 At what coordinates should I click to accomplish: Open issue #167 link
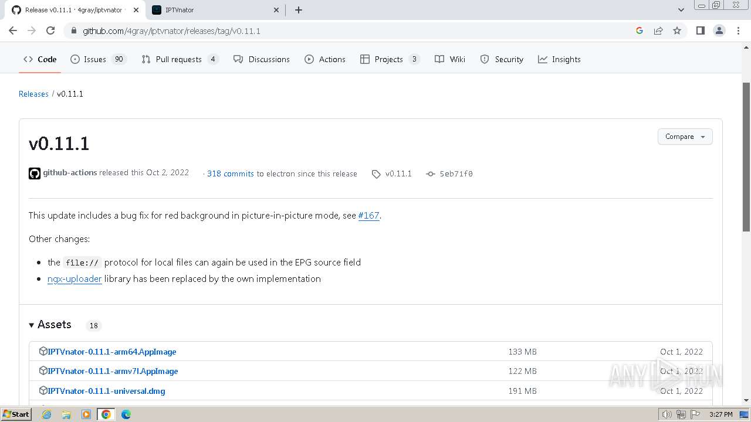point(368,216)
